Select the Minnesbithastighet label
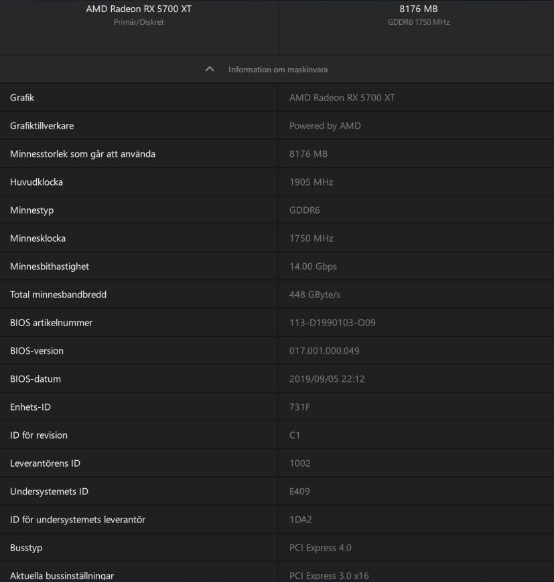 point(50,267)
